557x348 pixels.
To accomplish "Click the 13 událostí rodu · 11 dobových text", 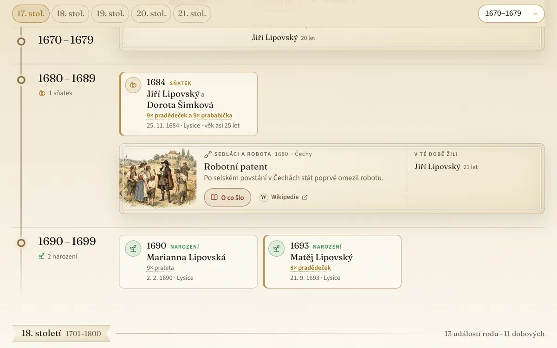I will (494, 334).
